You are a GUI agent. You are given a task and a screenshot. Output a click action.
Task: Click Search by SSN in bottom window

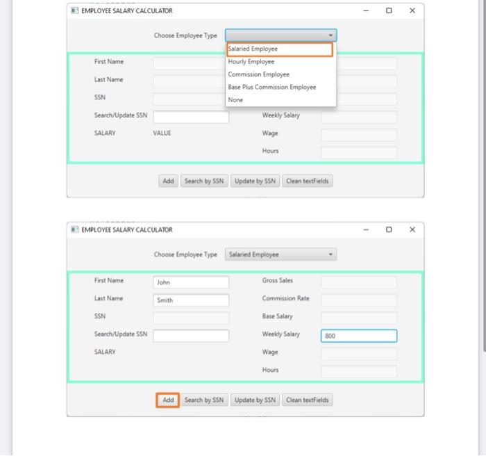click(x=204, y=400)
